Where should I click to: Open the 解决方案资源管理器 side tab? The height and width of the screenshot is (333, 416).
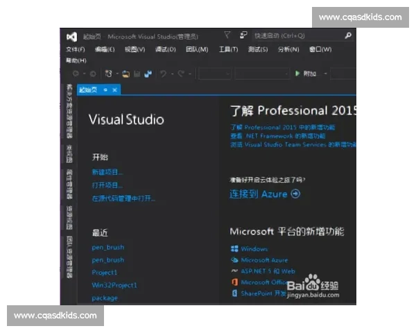click(x=69, y=111)
